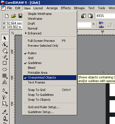Toggle Overprinted Objects option
Image resolution: width=115 pixels, height=124 pixels.
tap(50, 77)
